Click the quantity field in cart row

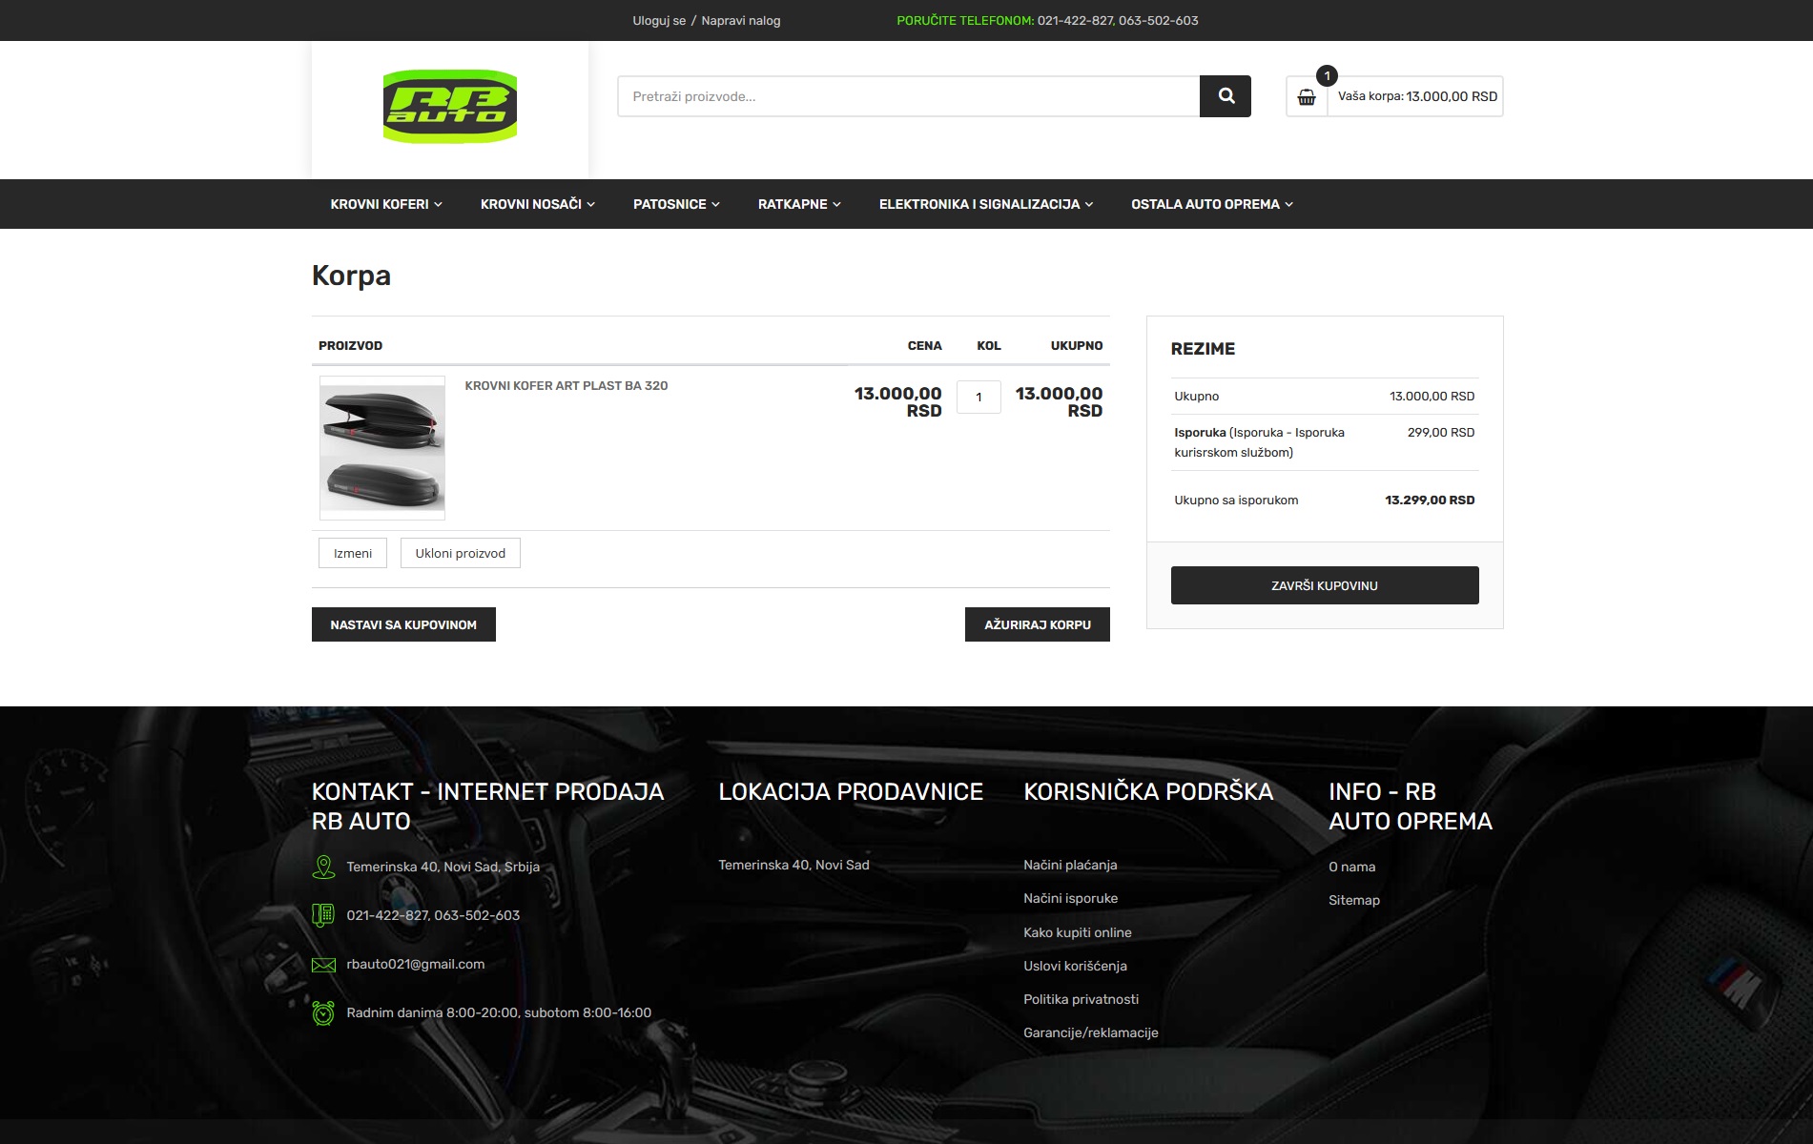coord(979,398)
